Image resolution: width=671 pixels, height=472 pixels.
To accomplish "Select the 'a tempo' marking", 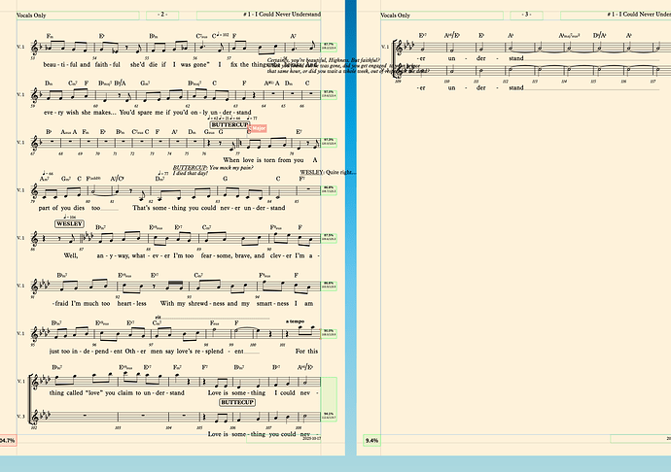I will tap(295, 321).
